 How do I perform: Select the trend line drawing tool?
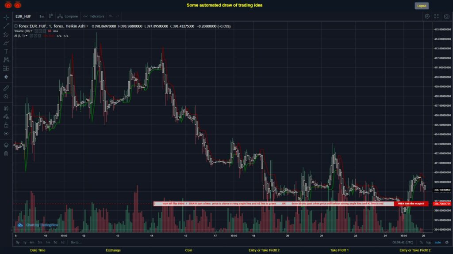[x=6, y=26]
